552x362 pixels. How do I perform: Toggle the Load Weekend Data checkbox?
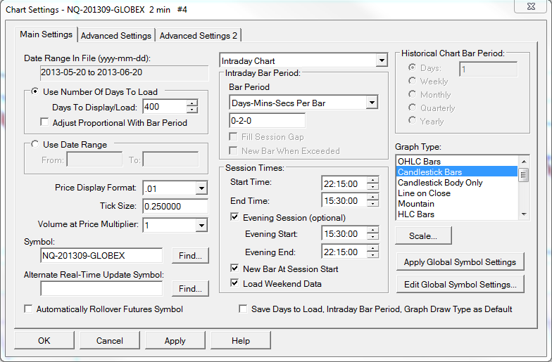pyautogui.click(x=234, y=283)
